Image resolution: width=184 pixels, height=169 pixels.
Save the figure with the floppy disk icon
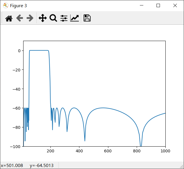click(x=87, y=18)
